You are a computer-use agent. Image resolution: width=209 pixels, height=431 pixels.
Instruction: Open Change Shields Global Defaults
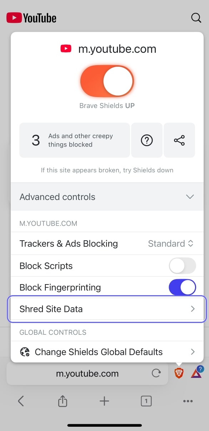point(107,352)
